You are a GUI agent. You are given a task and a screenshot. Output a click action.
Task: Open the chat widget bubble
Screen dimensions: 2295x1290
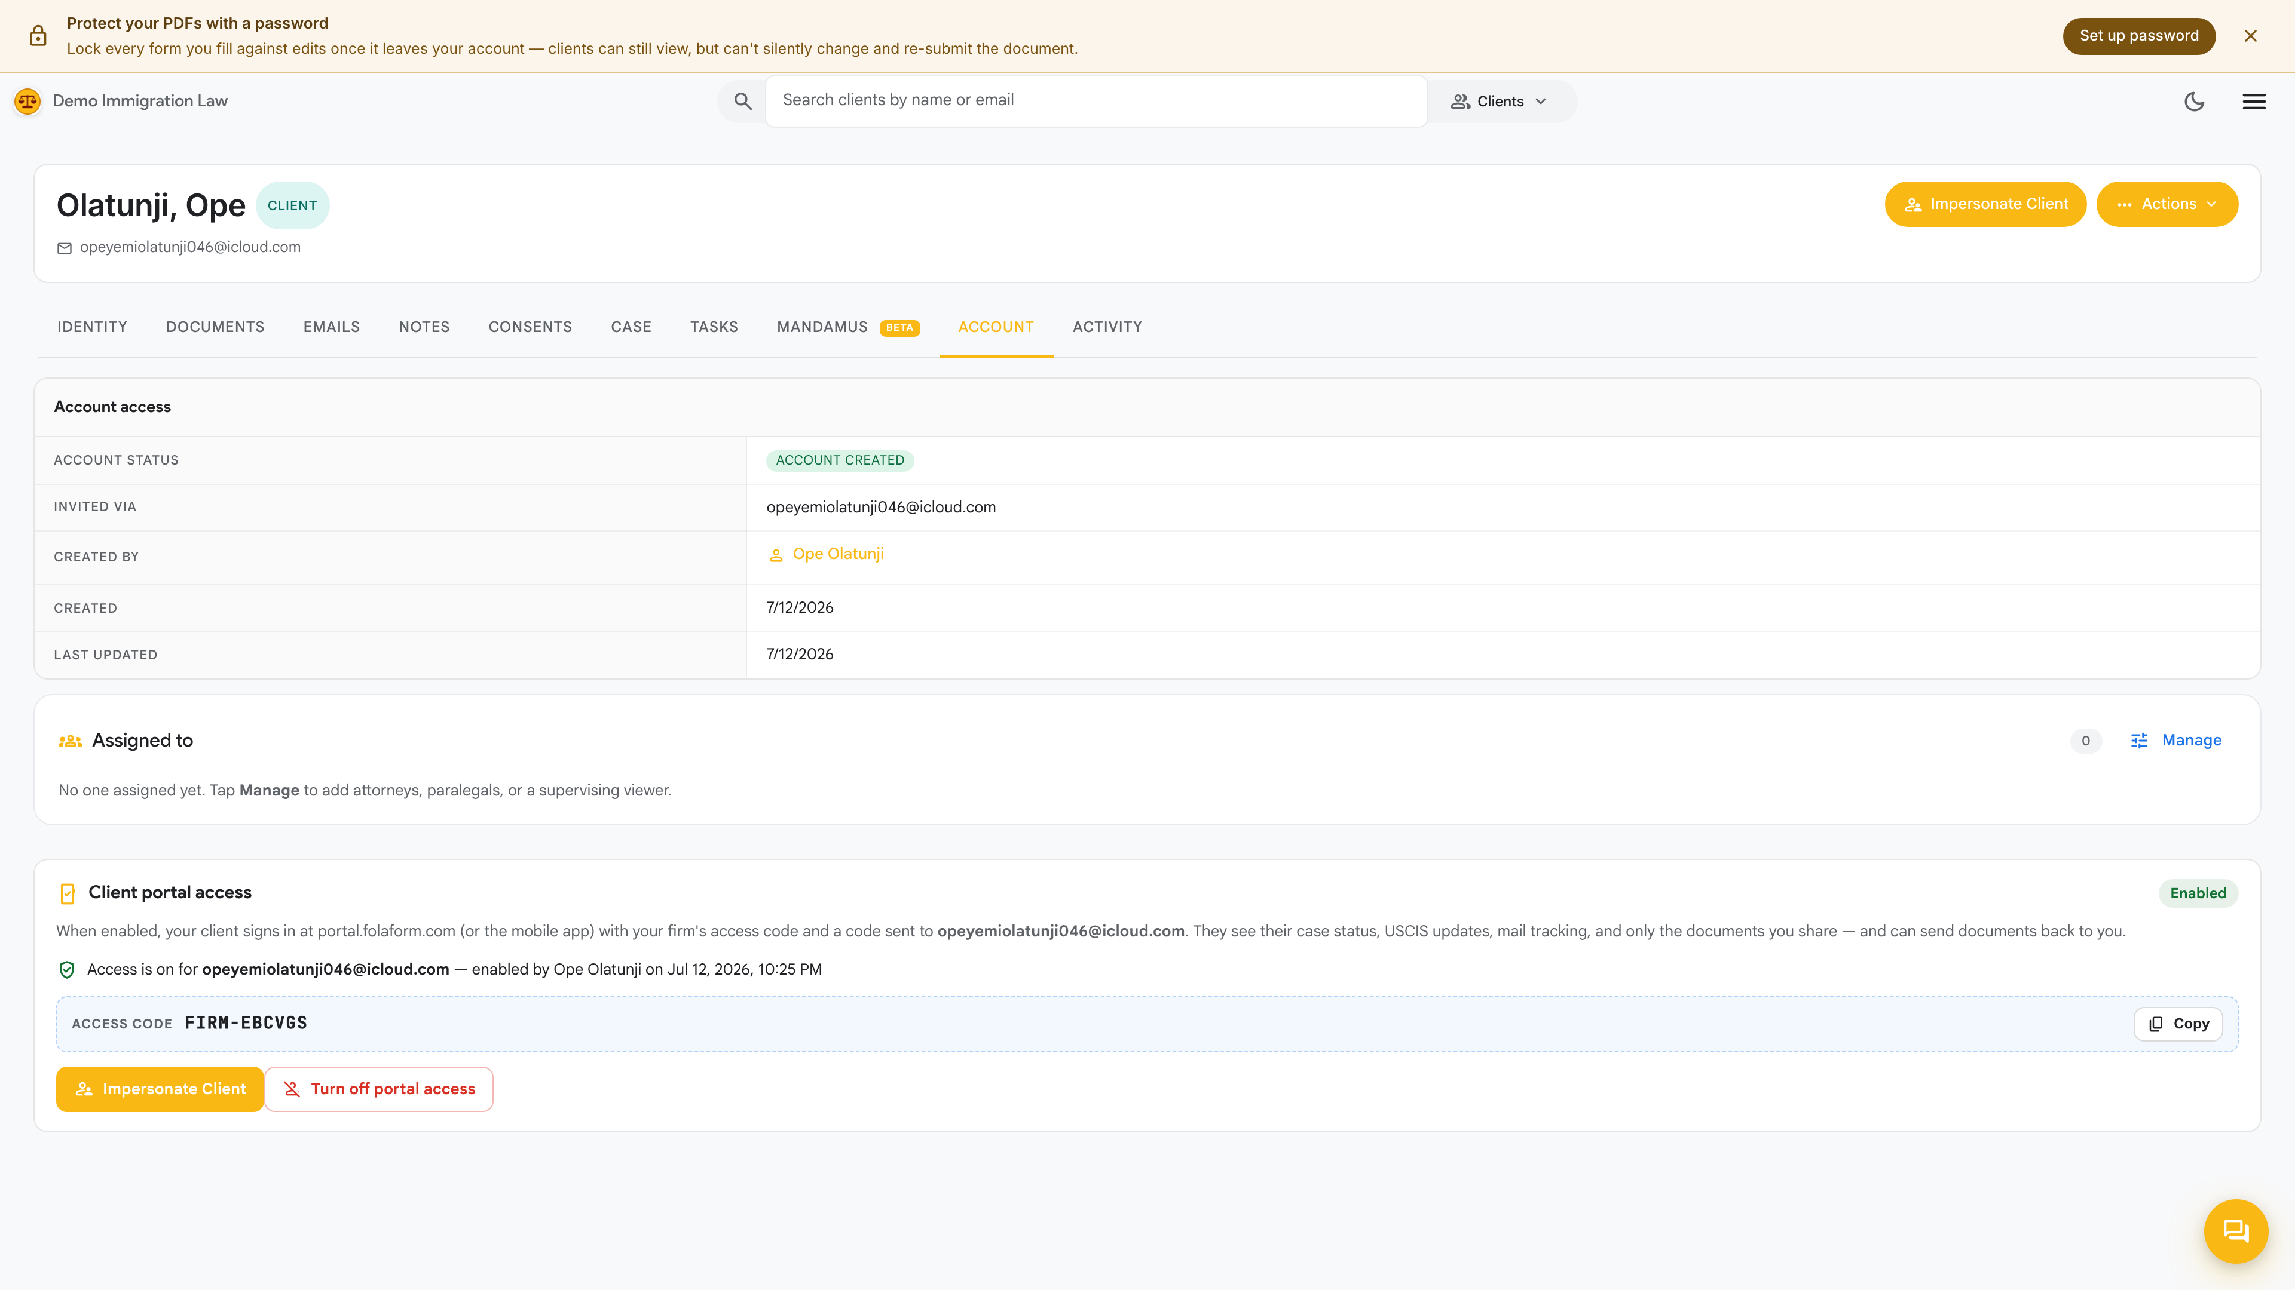2236,1231
